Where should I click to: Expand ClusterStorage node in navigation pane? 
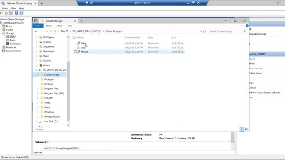click(38, 75)
